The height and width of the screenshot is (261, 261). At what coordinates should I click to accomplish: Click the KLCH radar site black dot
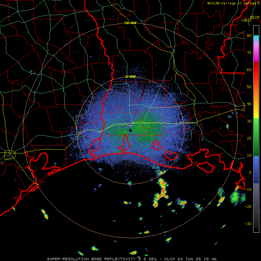(x=130, y=130)
